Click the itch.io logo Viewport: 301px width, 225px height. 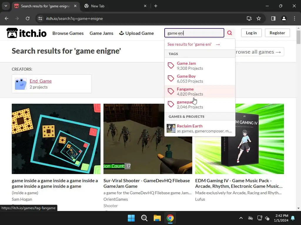click(26, 33)
